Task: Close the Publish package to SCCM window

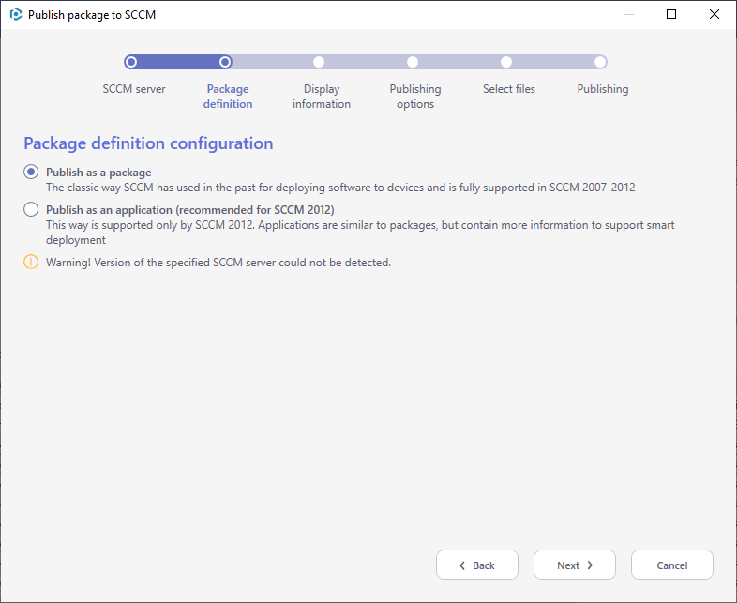Action: click(714, 14)
